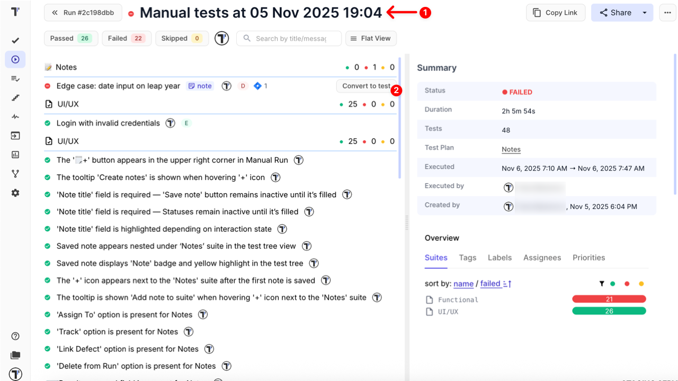
Task: Toggle the Failed 22 filter
Action: click(x=127, y=38)
